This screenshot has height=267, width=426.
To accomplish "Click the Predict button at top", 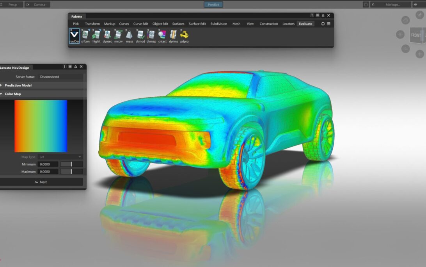I will pyautogui.click(x=213, y=5).
